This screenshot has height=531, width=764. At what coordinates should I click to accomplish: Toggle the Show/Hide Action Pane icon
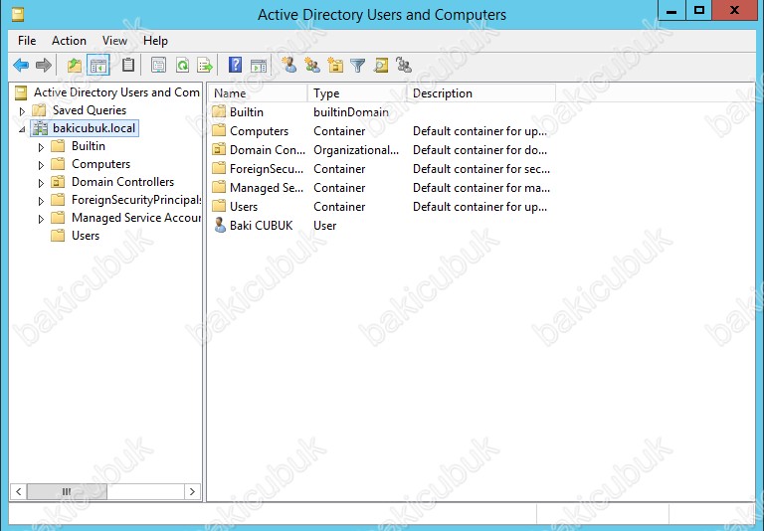(x=259, y=65)
